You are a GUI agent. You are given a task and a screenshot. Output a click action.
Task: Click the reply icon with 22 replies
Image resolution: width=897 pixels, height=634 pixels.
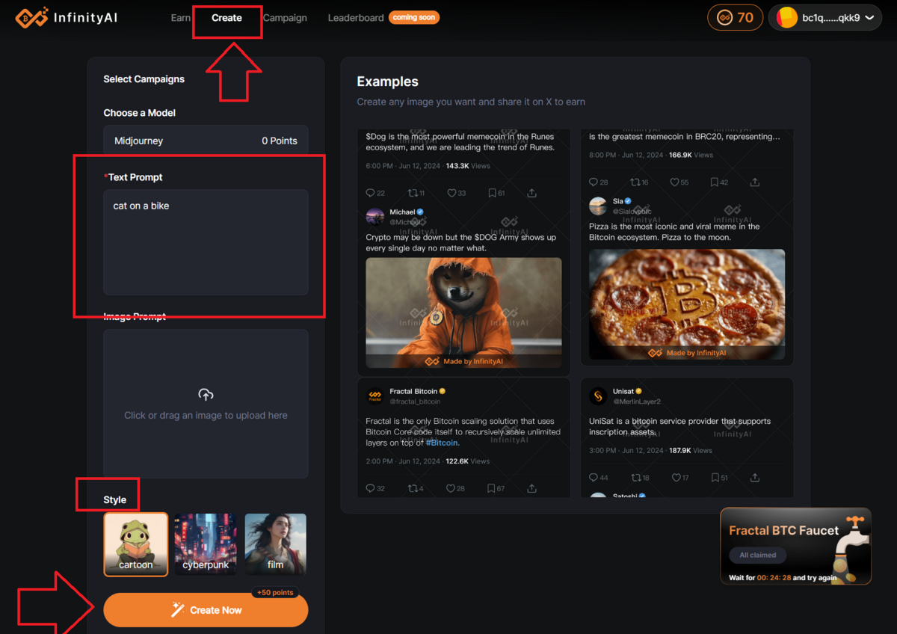point(370,193)
